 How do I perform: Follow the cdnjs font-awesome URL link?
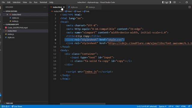150,43
